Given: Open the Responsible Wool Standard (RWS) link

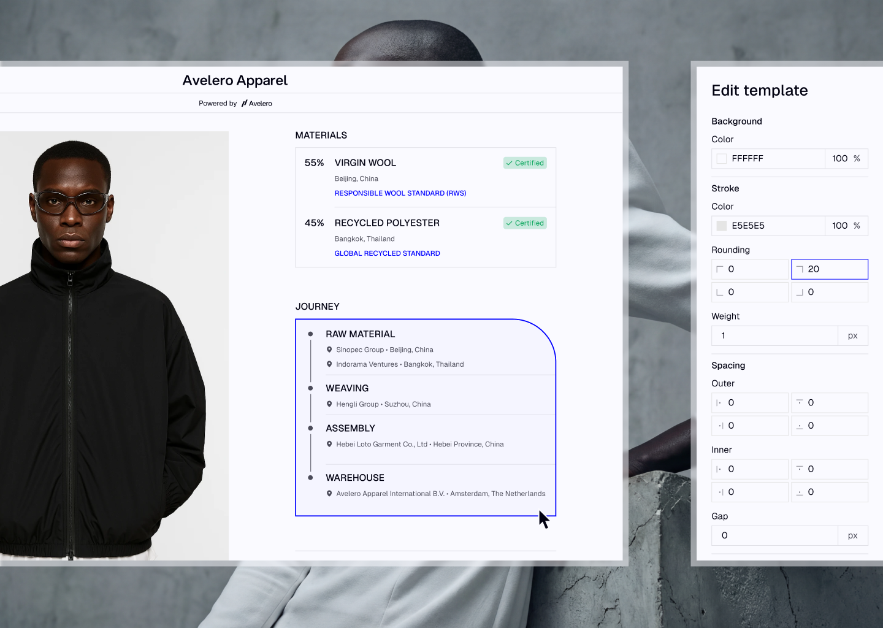Looking at the screenshot, I should (x=400, y=193).
